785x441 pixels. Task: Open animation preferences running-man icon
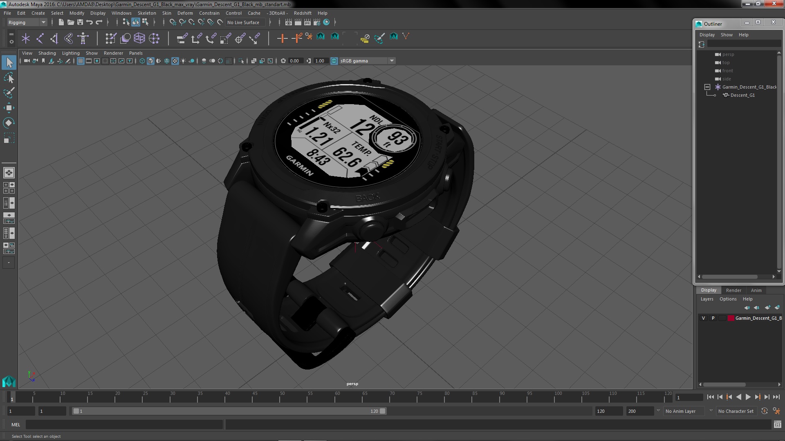(x=776, y=411)
